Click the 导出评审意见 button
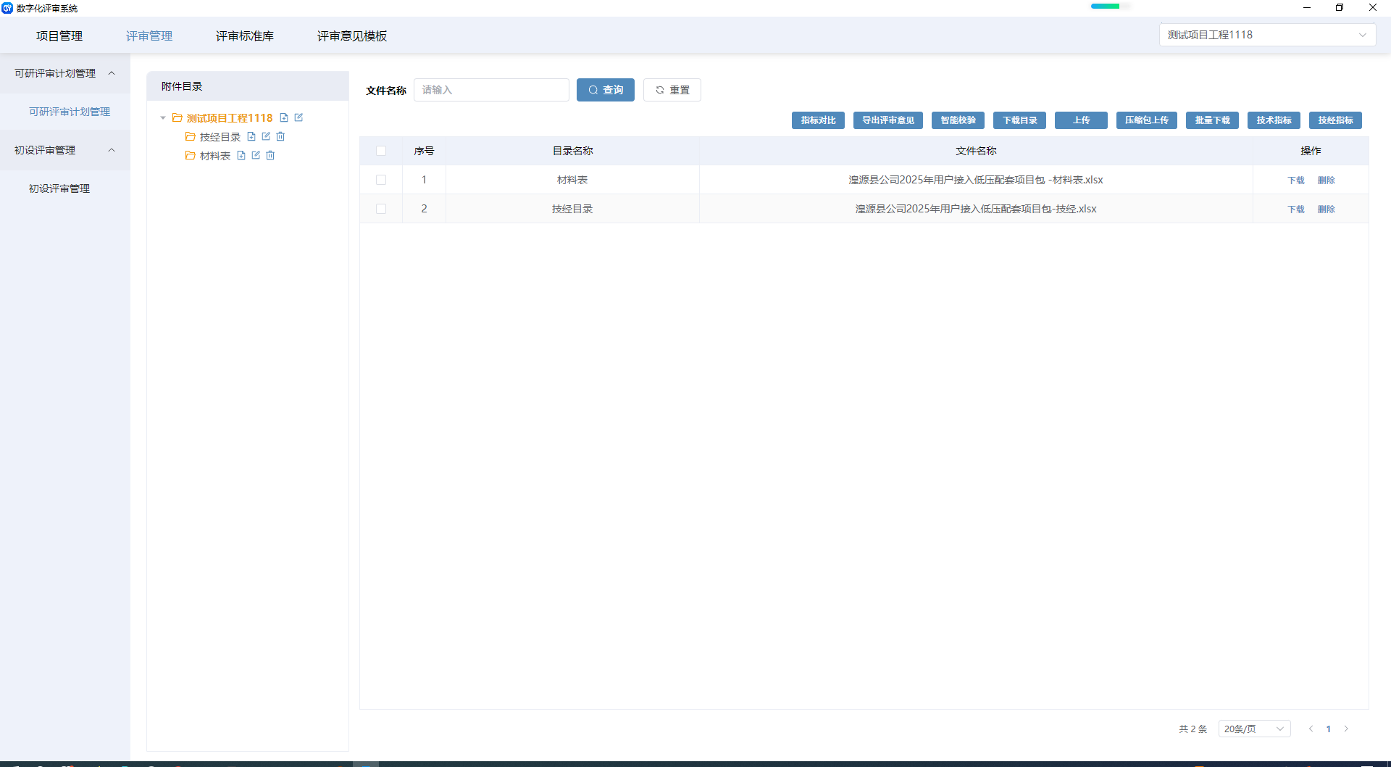This screenshot has height=767, width=1391. [x=888, y=120]
